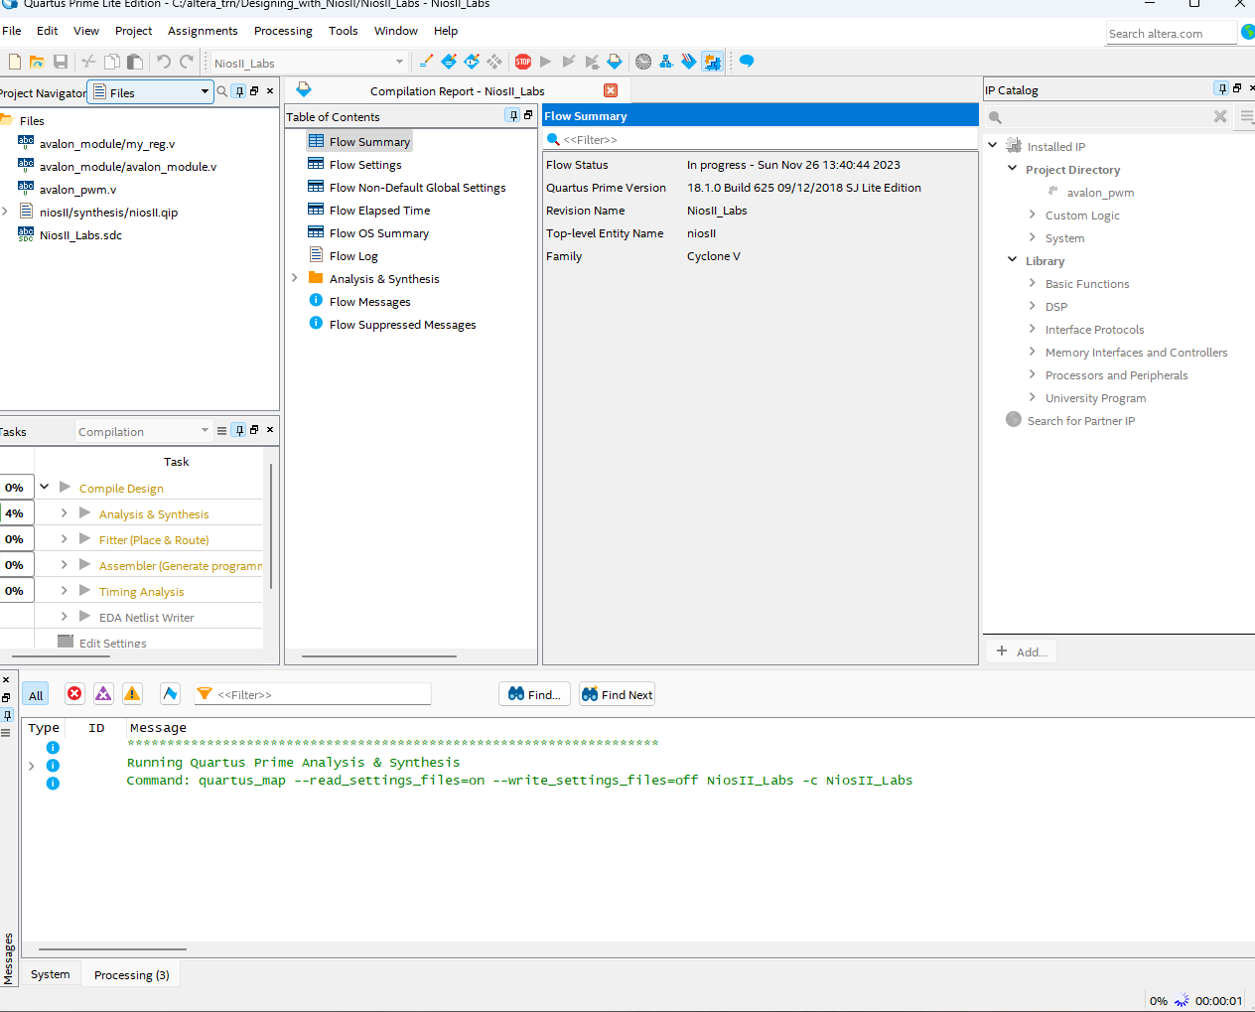The image size is (1255, 1012).
Task: Select Flow Settings in Table of Contents
Action: click(x=365, y=164)
